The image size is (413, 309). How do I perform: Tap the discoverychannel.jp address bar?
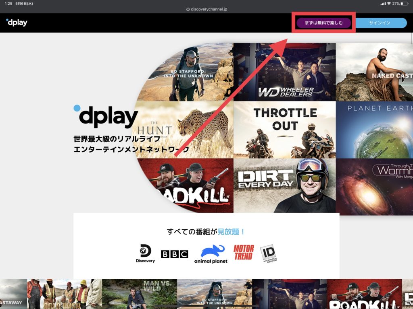click(x=206, y=9)
